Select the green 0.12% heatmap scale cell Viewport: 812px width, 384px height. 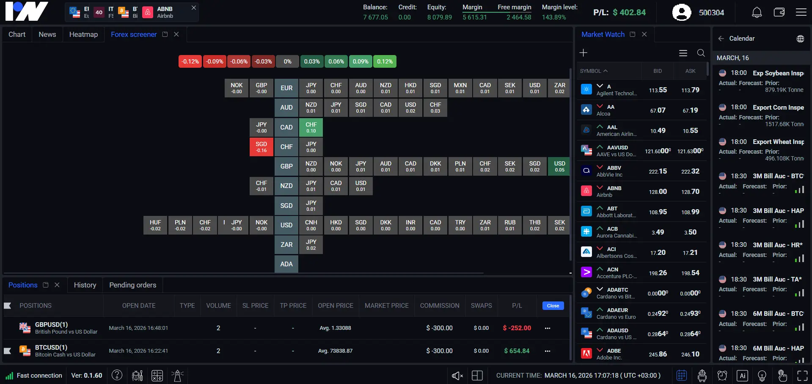[385, 61]
